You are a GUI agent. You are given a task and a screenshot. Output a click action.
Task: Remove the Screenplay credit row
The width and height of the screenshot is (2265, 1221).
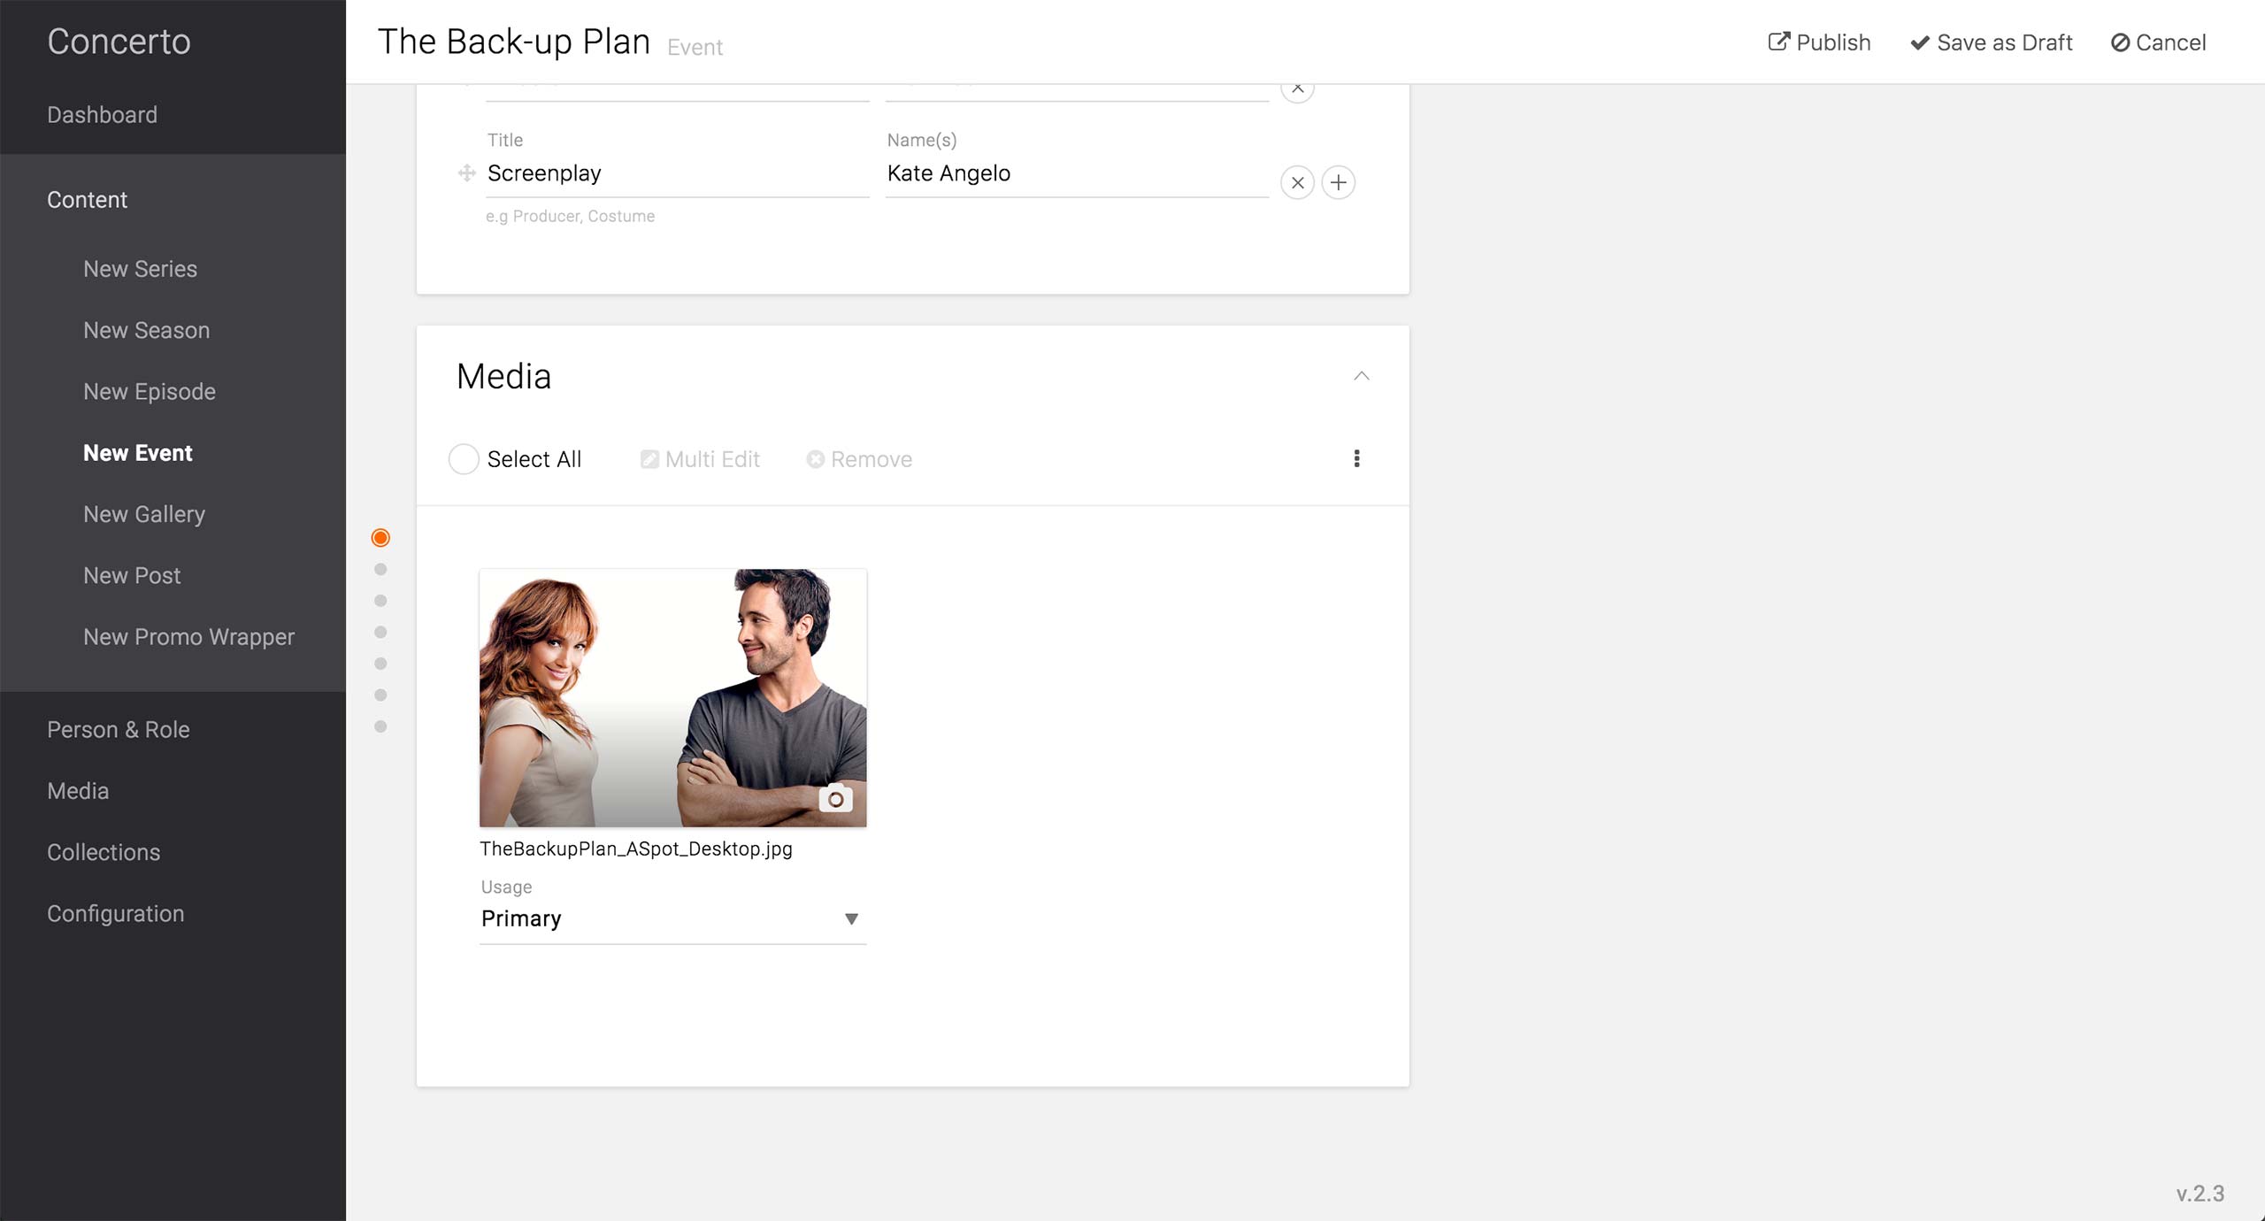click(1297, 183)
